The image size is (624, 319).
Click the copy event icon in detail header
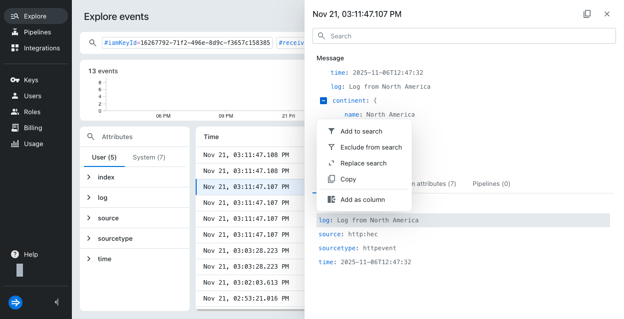coord(587,14)
